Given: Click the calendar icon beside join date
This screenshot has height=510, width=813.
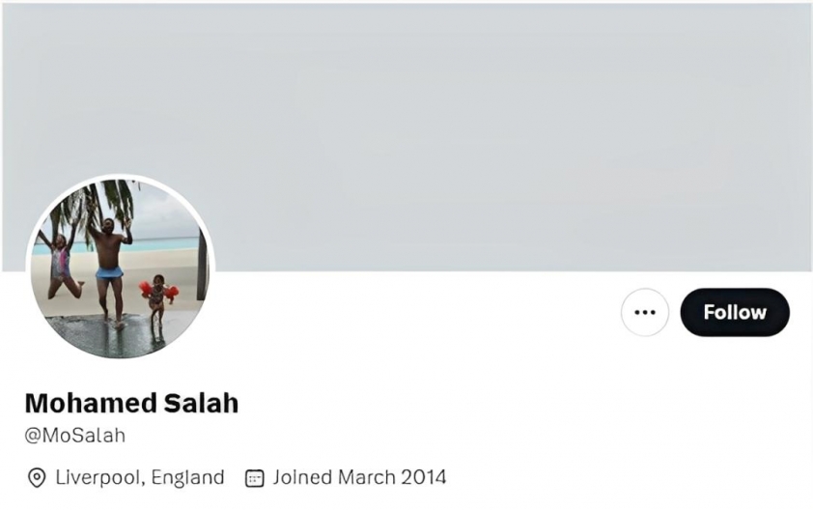Looking at the screenshot, I should click(x=255, y=477).
